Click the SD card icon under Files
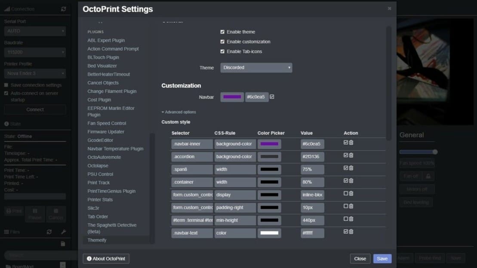The height and width of the screenshot is (268, 477). [63, 244]
